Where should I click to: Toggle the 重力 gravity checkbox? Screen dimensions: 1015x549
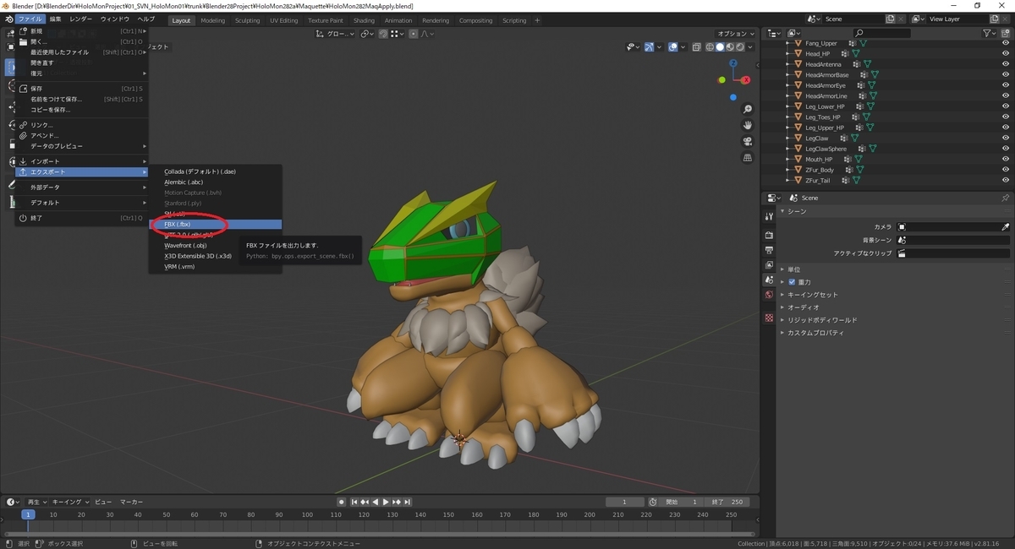pyautogui.click(x=792, y=281)
